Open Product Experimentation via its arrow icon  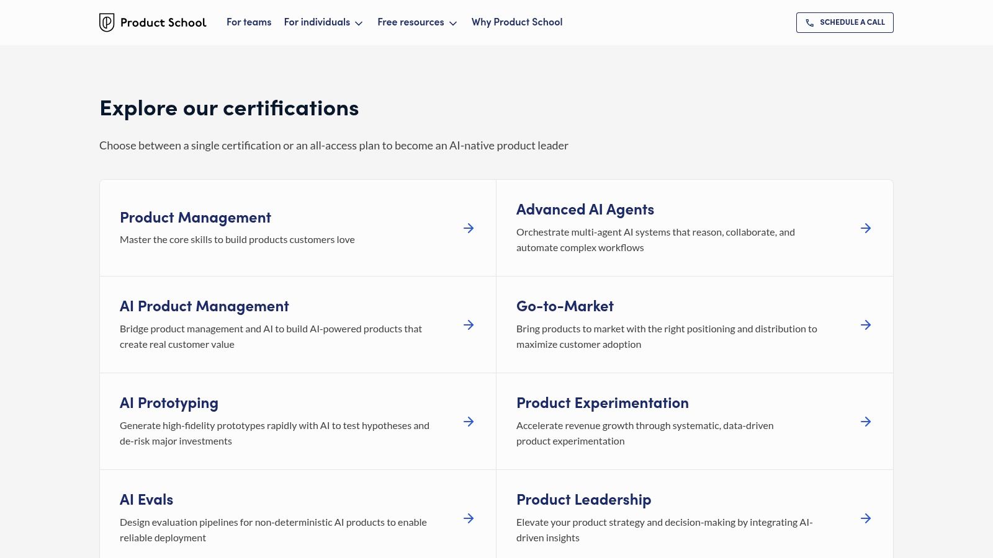point(866,422)
